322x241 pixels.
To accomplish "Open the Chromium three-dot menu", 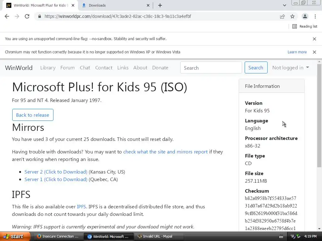I will (x=315, y=16).
